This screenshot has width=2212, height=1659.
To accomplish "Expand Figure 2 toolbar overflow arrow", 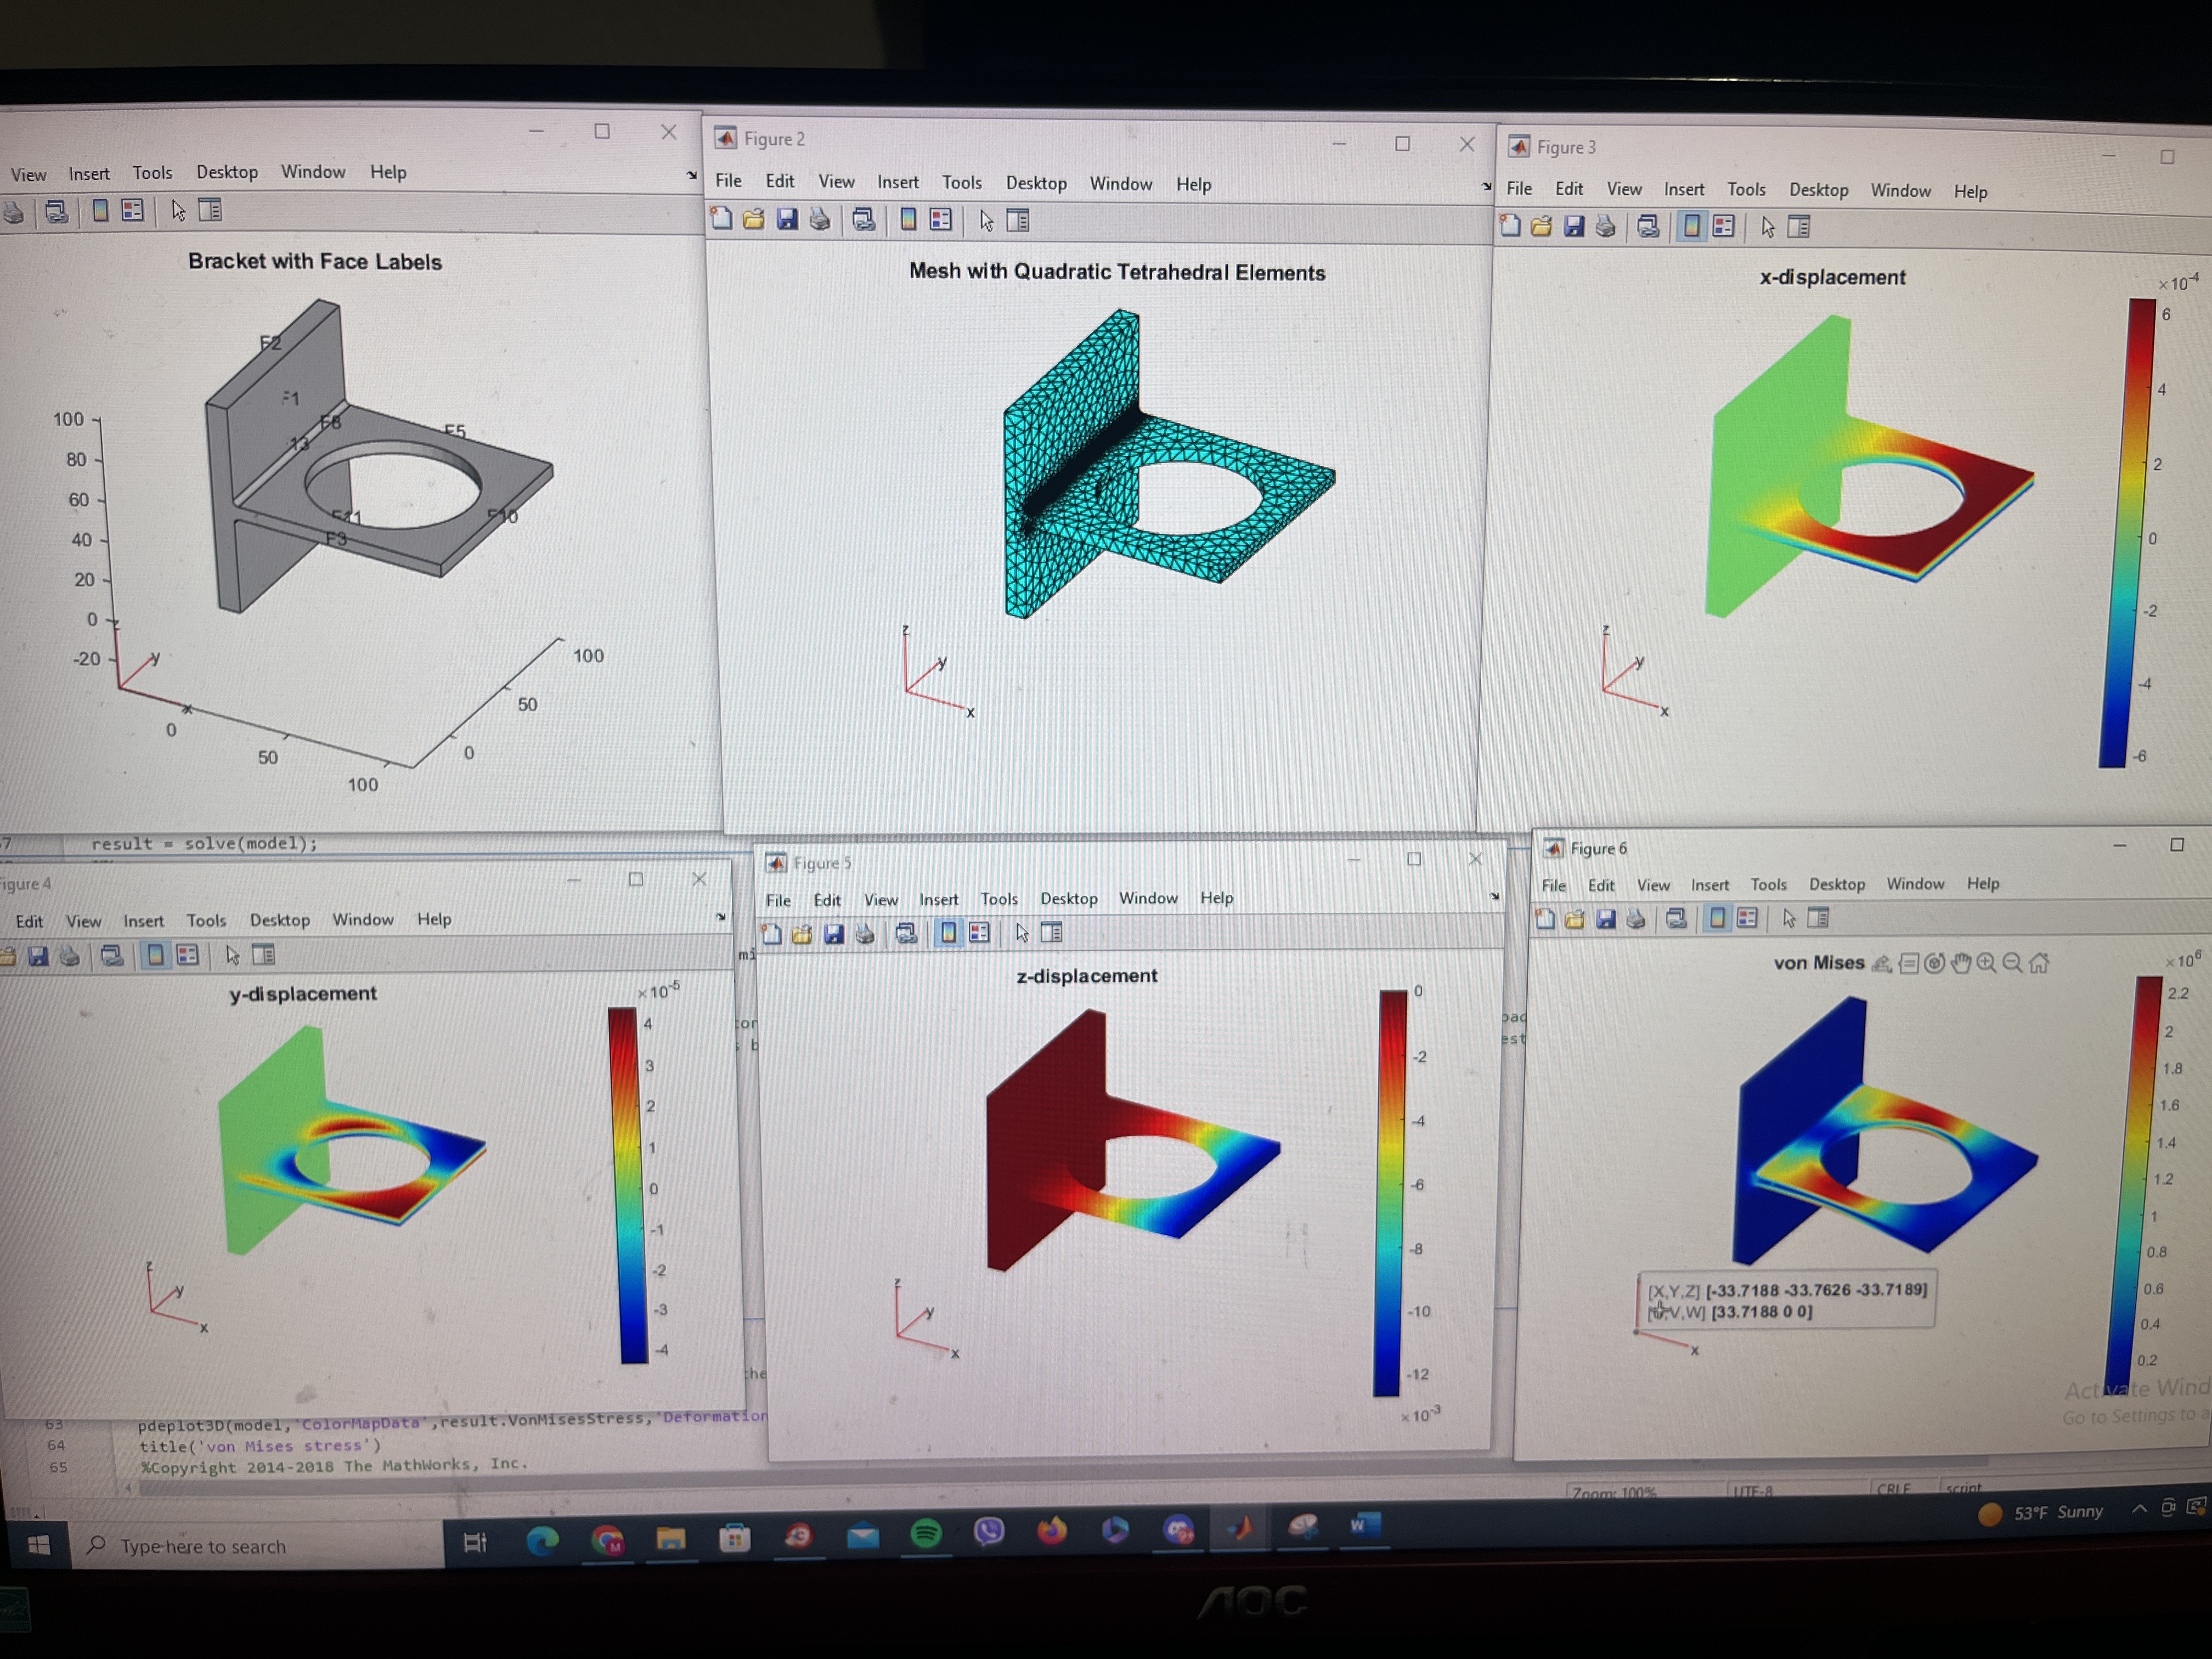I will coord(1487,187).
